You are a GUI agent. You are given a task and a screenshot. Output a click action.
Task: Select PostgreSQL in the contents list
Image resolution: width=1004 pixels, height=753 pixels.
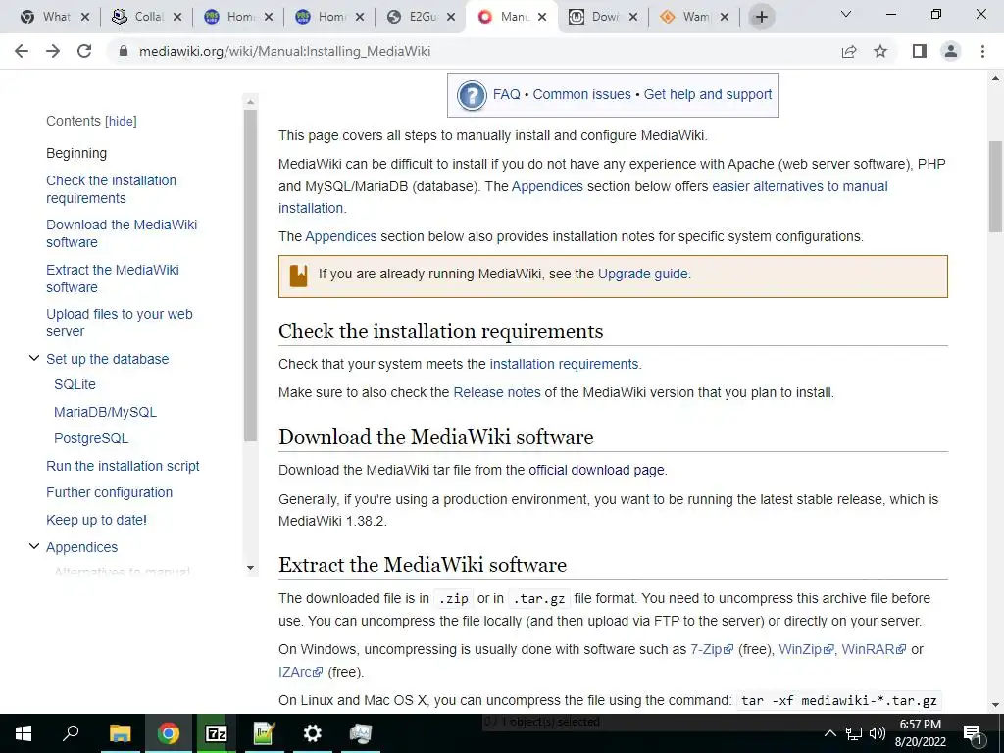pos(91,438)
